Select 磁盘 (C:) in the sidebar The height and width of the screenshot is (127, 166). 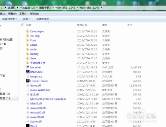[x=5, y=94]
